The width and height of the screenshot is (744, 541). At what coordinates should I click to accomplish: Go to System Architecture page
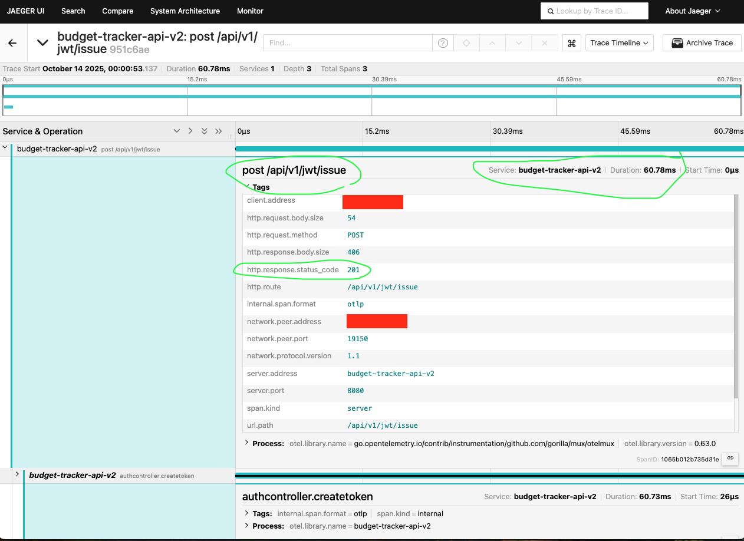pyautogui.click(x=185, y=11)
